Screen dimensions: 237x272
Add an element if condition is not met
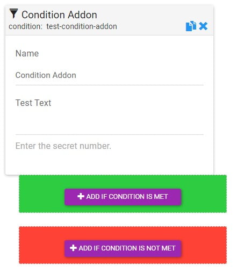tap(123, 248)
